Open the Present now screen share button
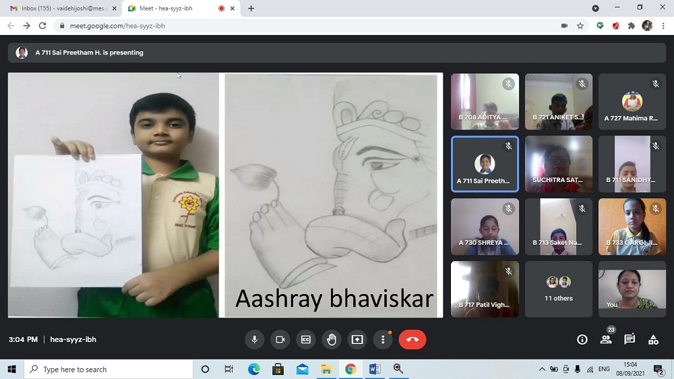 (357, 339)
